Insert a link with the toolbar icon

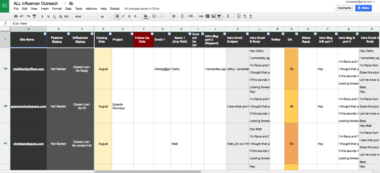[201, 16]
